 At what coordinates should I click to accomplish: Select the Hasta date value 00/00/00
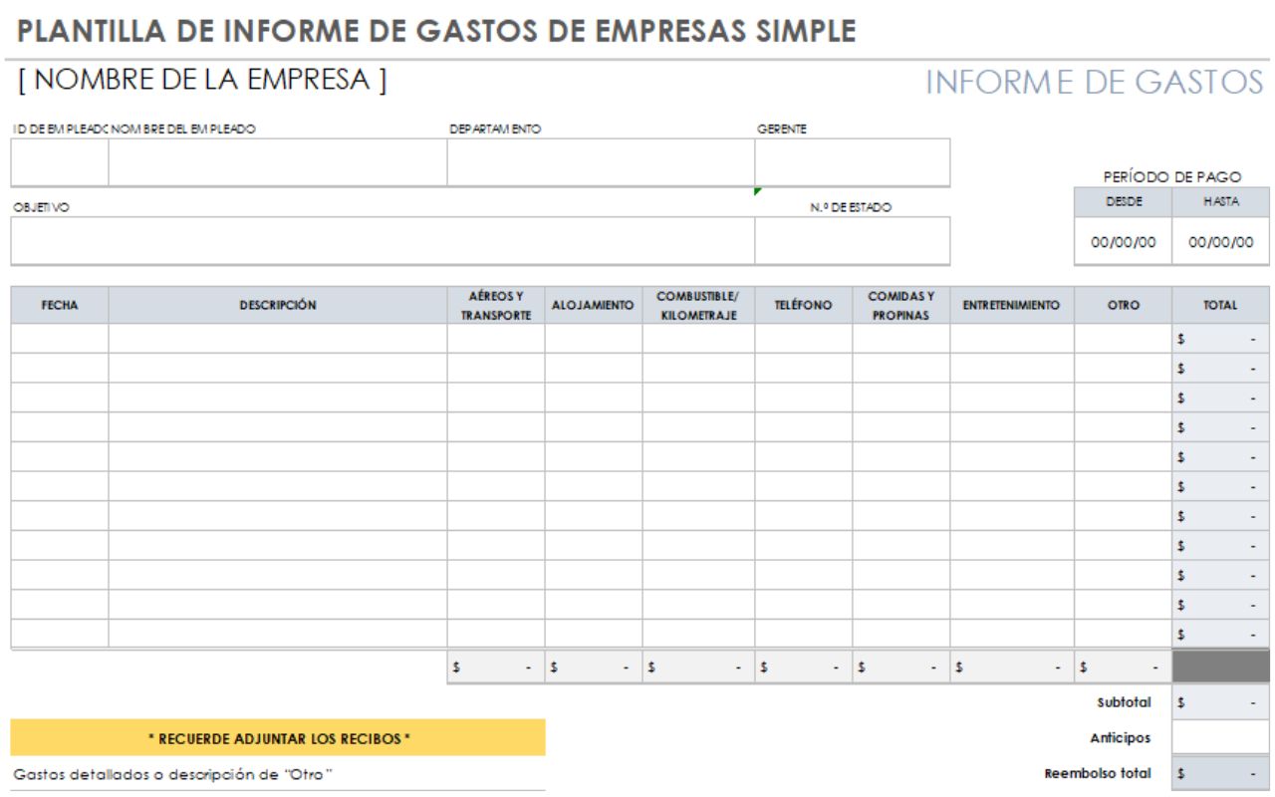click(1220, 242)
